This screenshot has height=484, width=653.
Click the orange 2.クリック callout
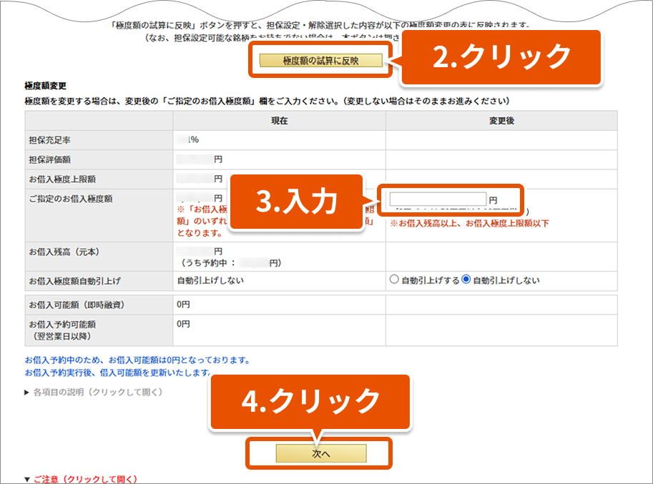pyautogui.click(x=501, y=57)
